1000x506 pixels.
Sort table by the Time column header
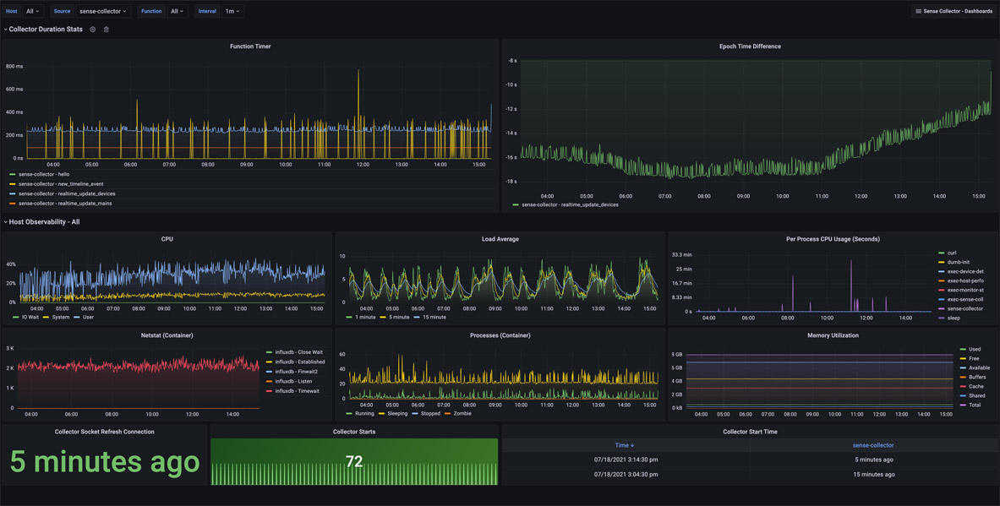coord(625,445)
